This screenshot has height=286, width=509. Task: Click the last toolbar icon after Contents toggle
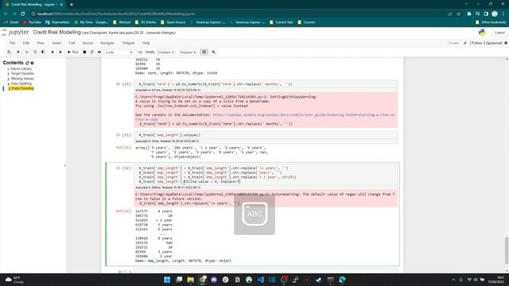coord(213,52)
